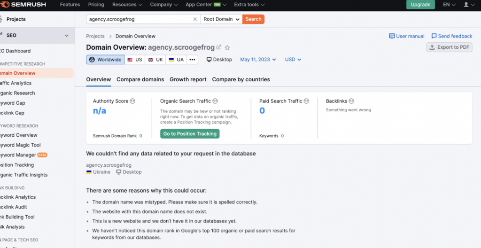The height and width of the screenshot is (248, 481).
Task: Switch to the Overview tab
Action: pyautogui.click(x=99, y=79)
